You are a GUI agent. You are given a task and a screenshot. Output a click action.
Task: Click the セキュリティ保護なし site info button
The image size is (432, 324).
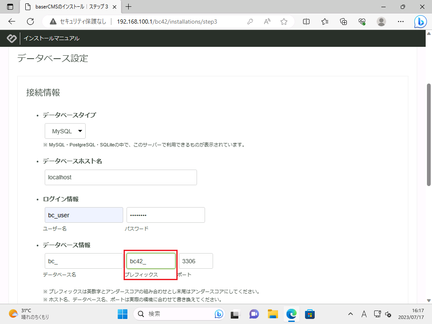pos(78,22)
